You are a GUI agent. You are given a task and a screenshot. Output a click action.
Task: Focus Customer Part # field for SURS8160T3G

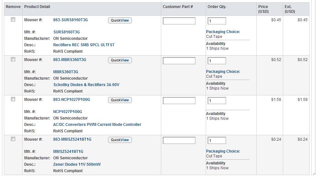179,21
